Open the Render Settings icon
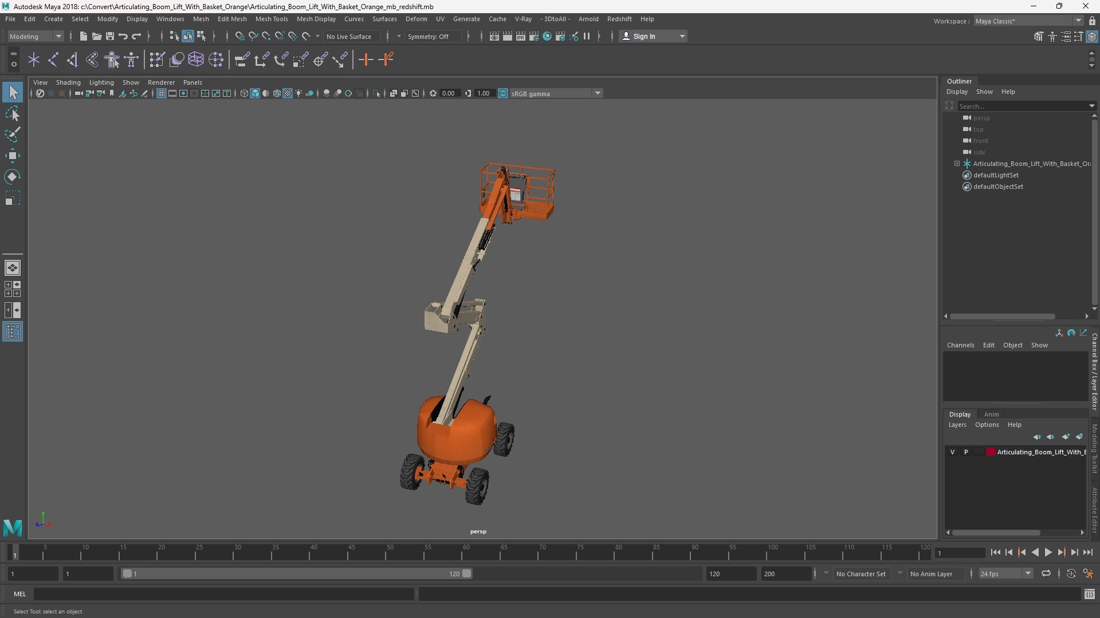The image size is (1100, 618). (534, 36)
